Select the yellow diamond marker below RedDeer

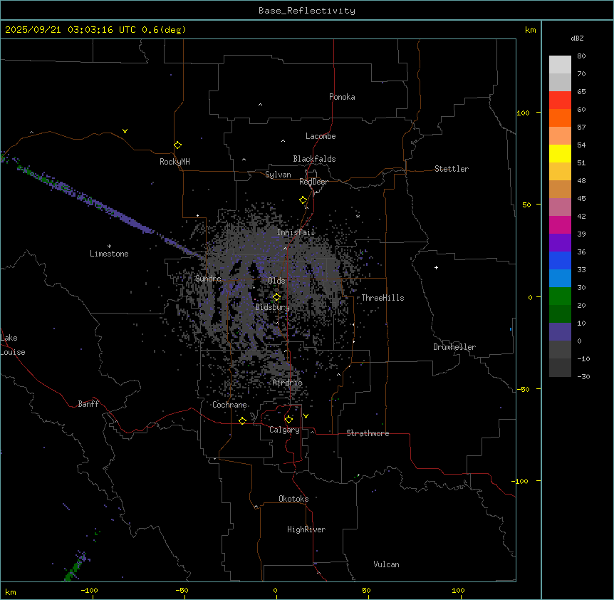click(303, 200)
